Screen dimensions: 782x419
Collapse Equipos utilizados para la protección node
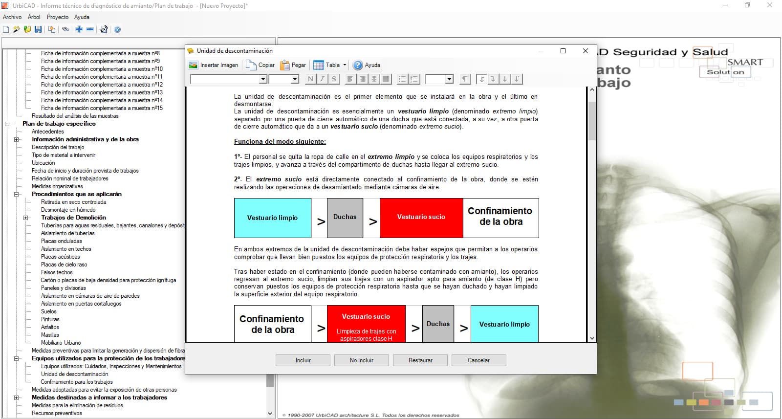pos(17,358)
